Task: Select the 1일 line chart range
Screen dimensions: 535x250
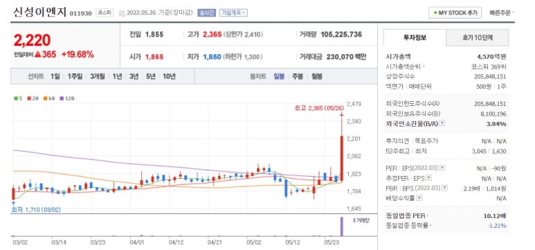Action: pos(55,76)
